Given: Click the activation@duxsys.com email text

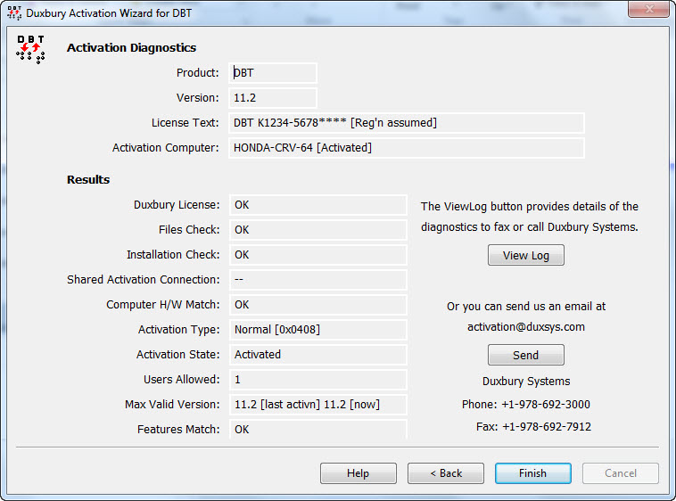Looking at the screenshot, I should coord(526,326).
